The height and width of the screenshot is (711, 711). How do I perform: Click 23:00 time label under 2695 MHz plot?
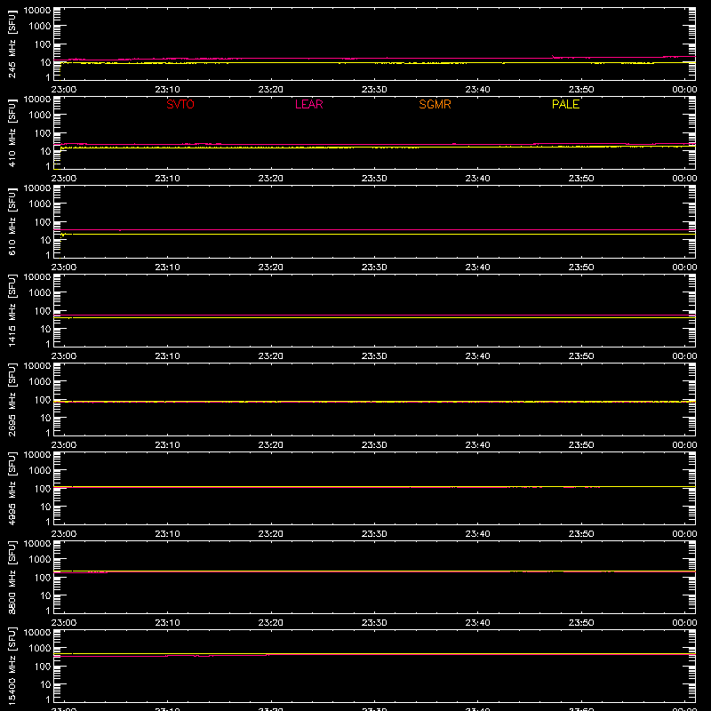(x=63, y=445)
